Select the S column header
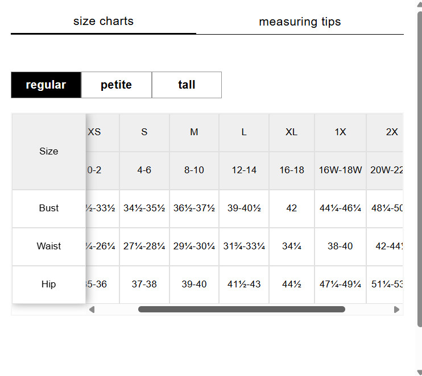 click(x=144, y=132)
